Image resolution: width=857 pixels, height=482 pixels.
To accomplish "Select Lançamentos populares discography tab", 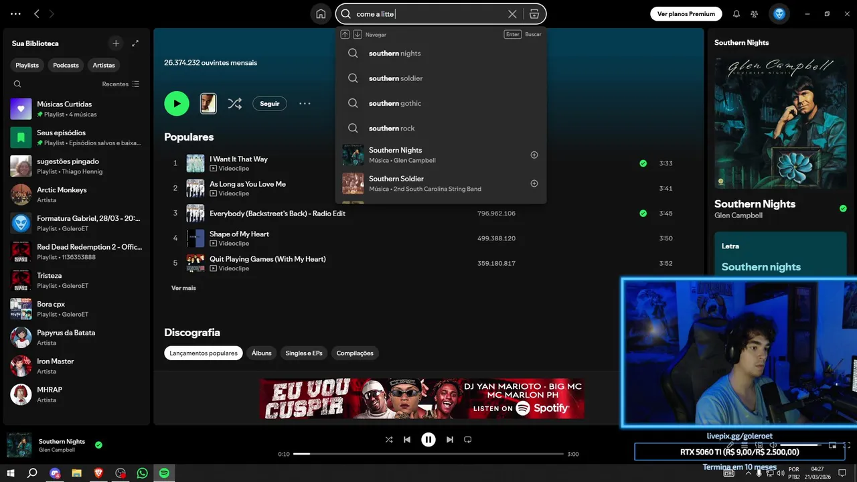I will pos(204,353).
